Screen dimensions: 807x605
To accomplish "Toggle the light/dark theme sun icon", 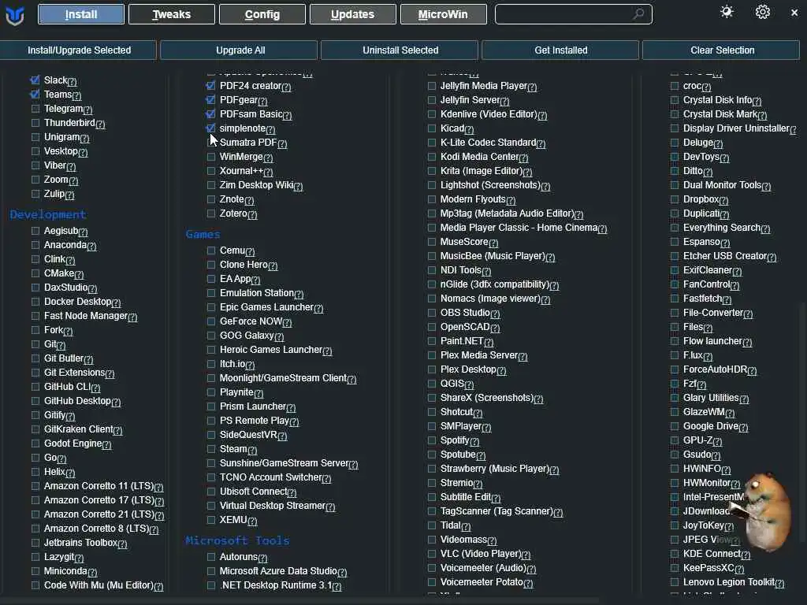I will click(x=727, y=12).
